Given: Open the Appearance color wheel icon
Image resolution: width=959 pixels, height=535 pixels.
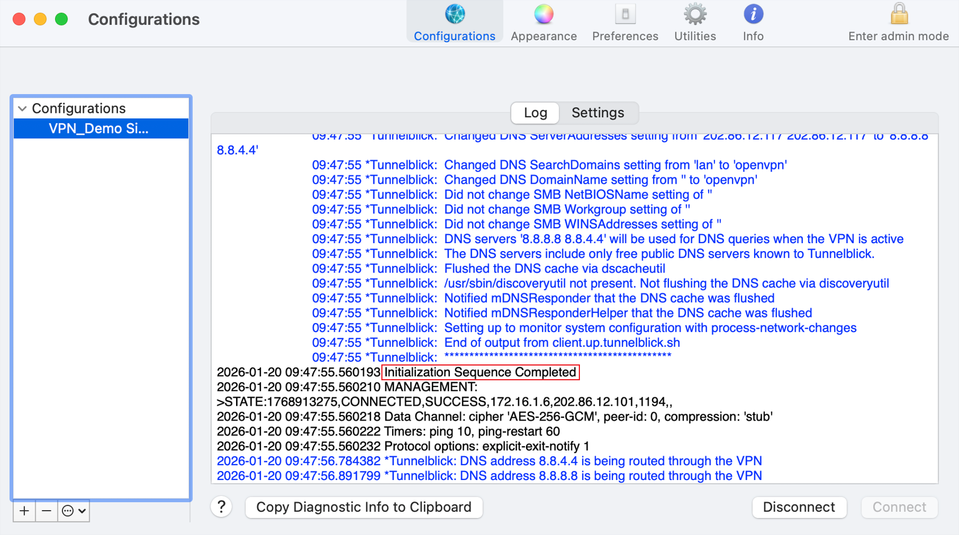Looking at the screenshot, I should click(x=543, y=15).
